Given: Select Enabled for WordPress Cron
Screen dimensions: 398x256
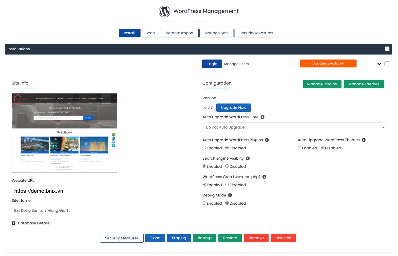Looking at the screenshot, I should tap(204, 185).
